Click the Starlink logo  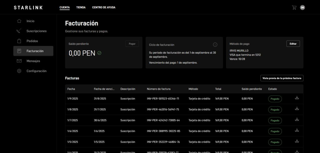28,7
